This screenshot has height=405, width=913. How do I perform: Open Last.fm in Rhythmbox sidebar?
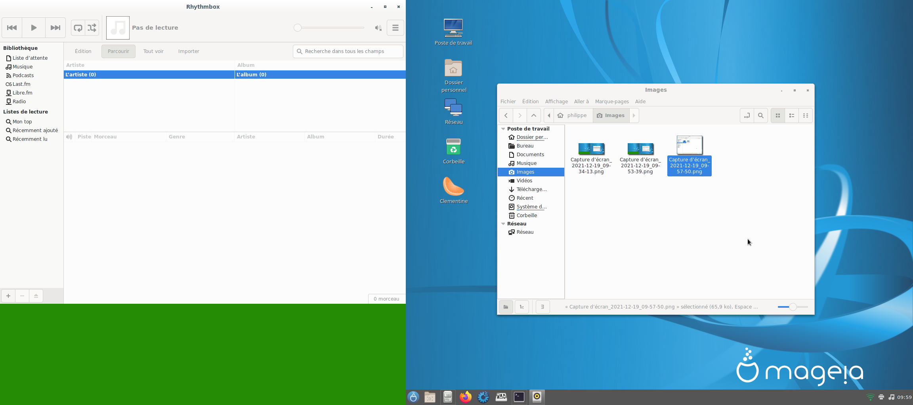pyautogui.click(x=21, y=84)
